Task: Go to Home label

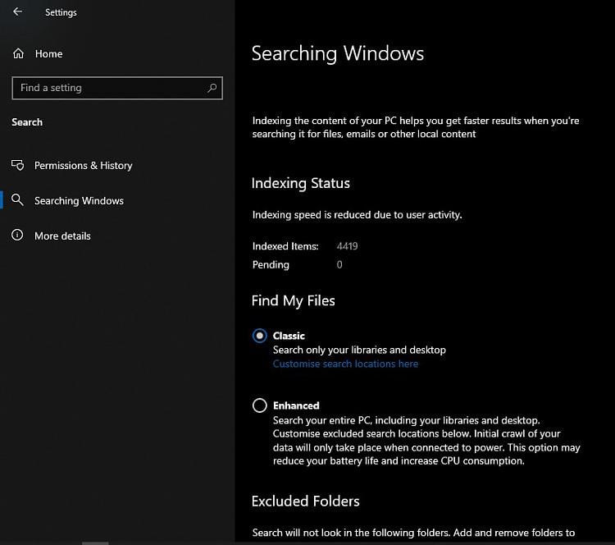Action: pos(48,54)
